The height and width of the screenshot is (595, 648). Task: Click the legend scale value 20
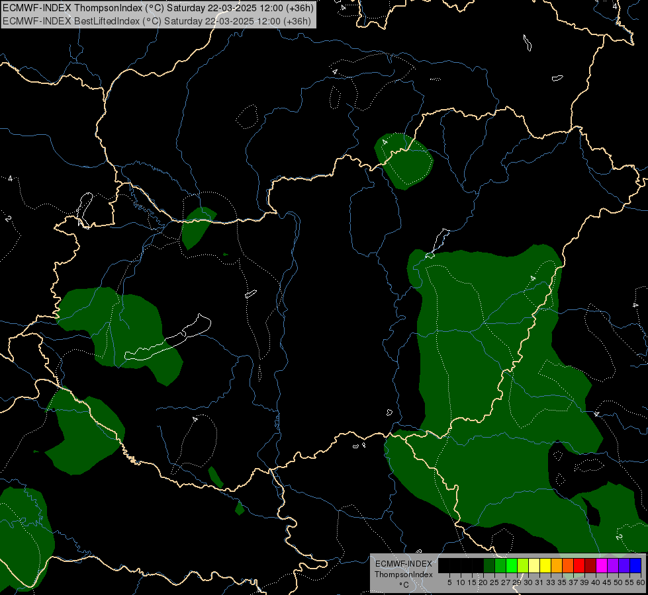484,582
